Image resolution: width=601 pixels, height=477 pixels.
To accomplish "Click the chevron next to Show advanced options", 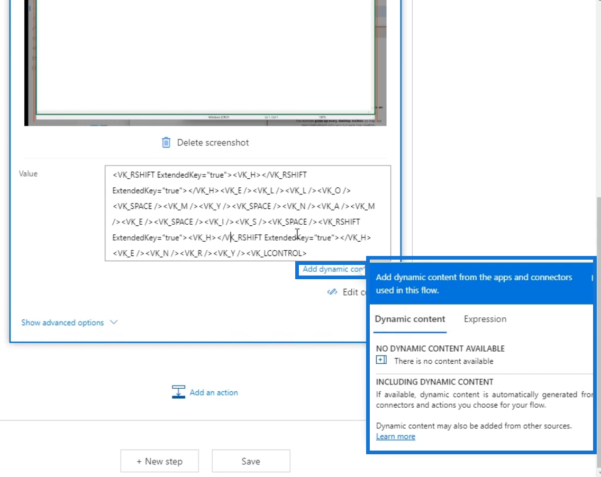I will coord(114,322).
